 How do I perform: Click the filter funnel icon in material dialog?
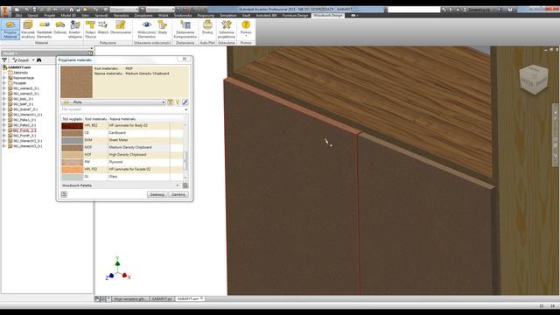(x=171, y=102)
